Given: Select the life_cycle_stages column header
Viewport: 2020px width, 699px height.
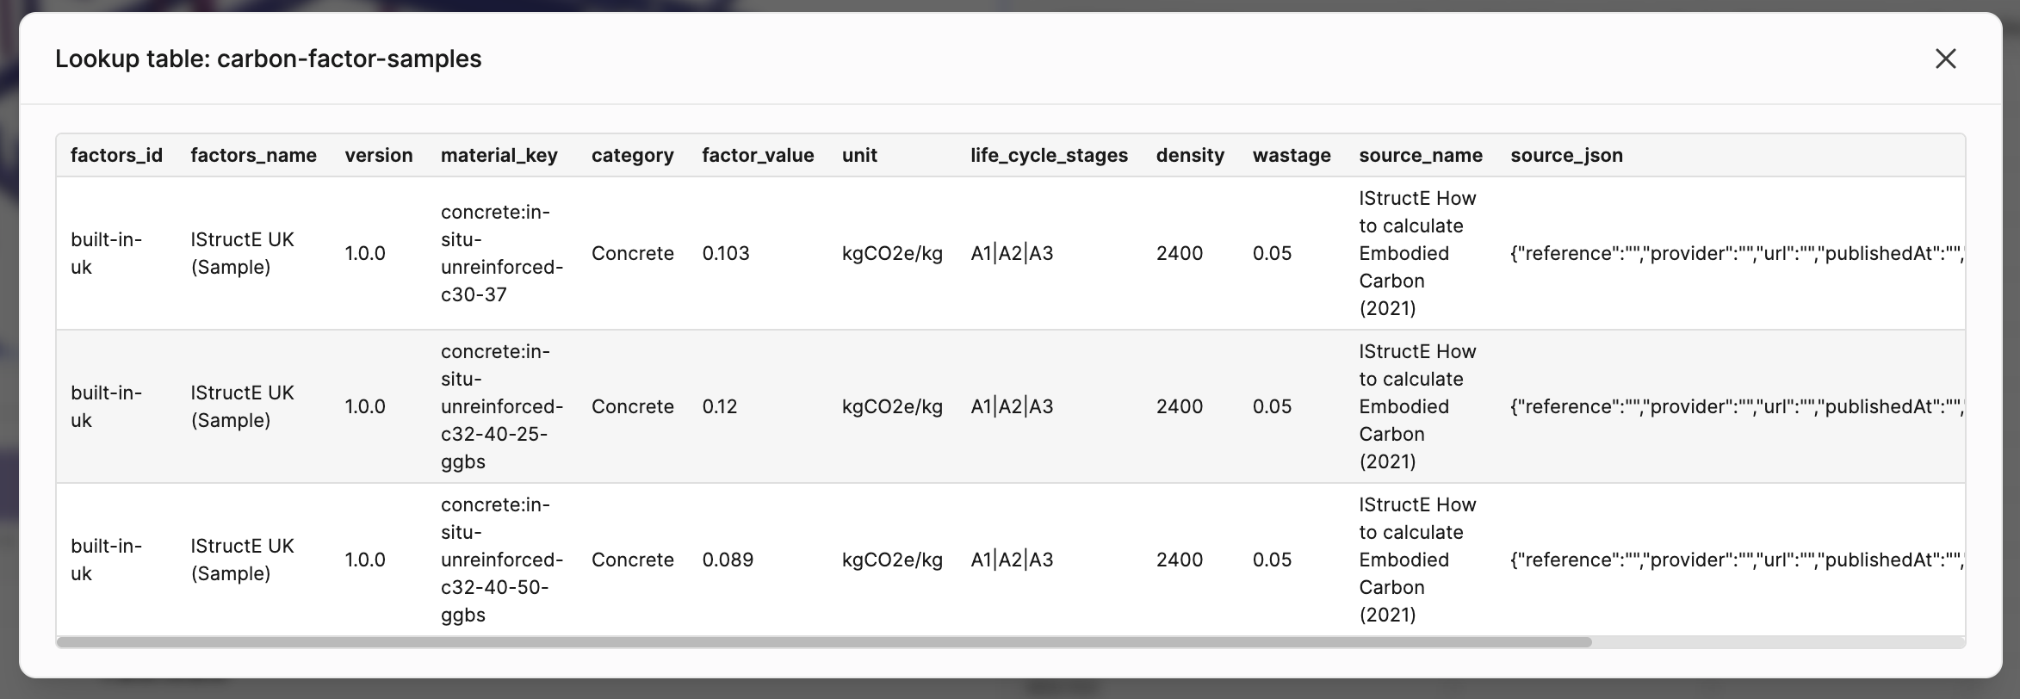Looking at the screenshot, I should point(1049,155).
